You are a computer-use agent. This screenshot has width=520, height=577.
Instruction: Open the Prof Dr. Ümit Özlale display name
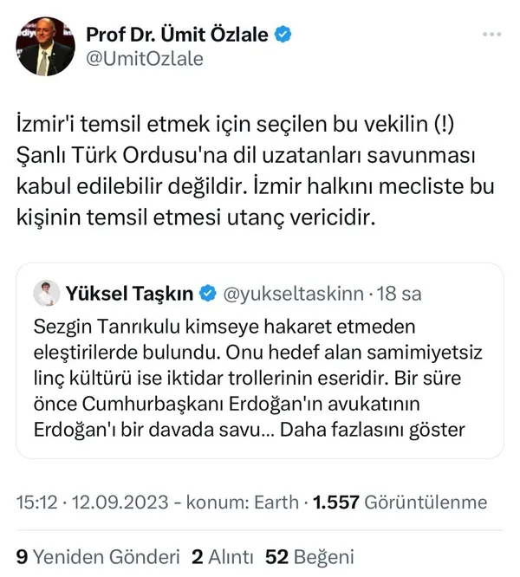tap(178, 35)
